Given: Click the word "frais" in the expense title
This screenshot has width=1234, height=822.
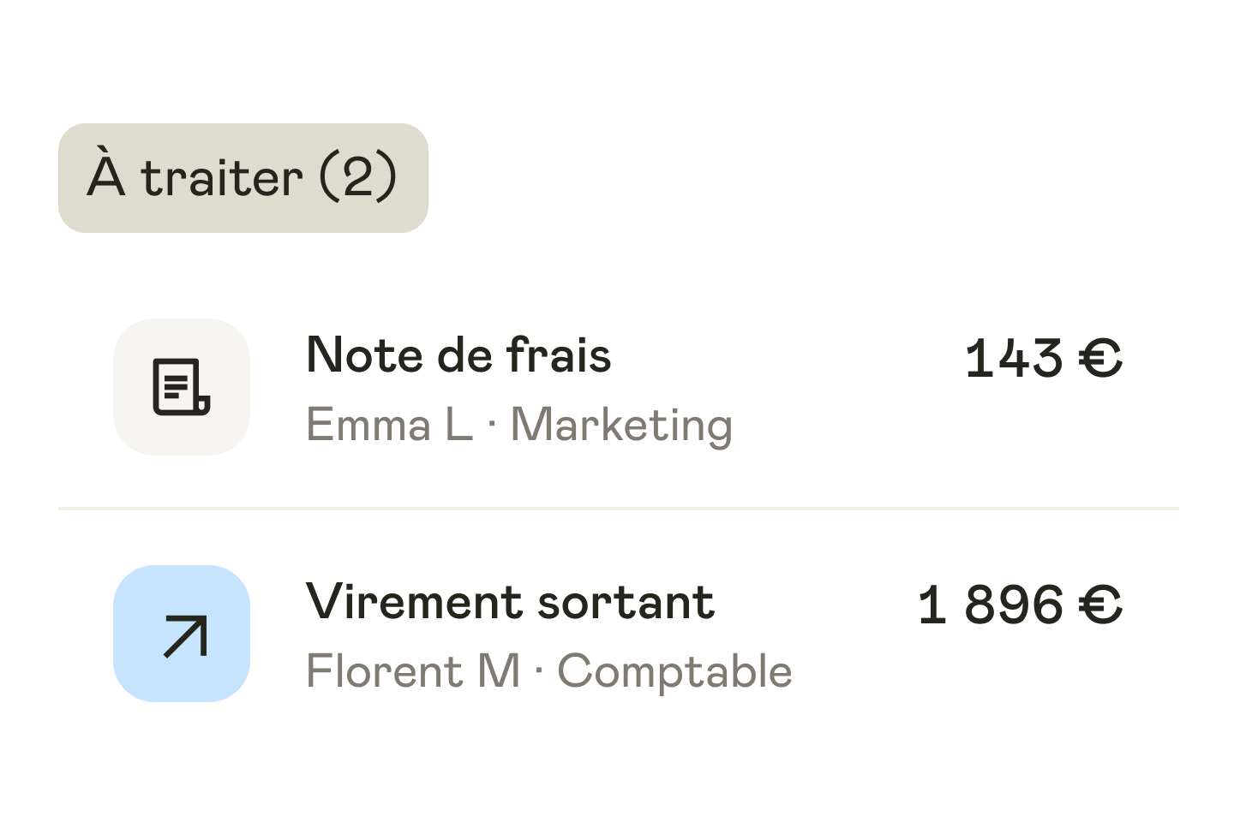Looking at the screenshot, I should coord(559,355).
